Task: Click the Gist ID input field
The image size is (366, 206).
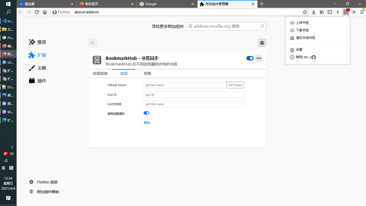Action: pyautogui.click(x=194, y=95)
